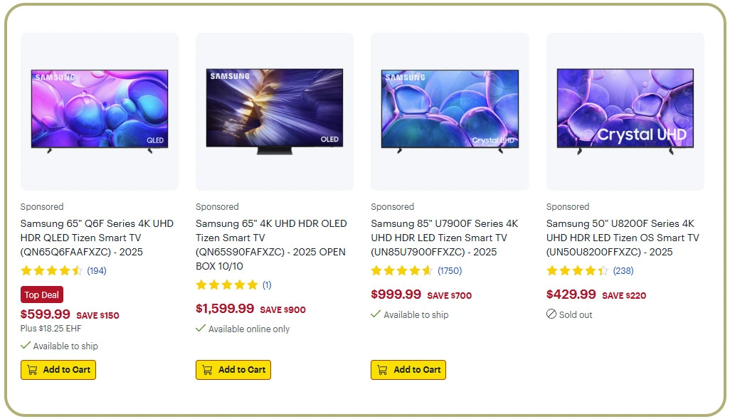Screen dimensions: 730x419
Task: Click the Crystal UHD 50-inch TV thumbnail
Action: 625,110
